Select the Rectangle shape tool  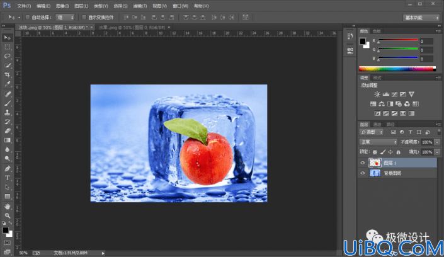point(8,197)
